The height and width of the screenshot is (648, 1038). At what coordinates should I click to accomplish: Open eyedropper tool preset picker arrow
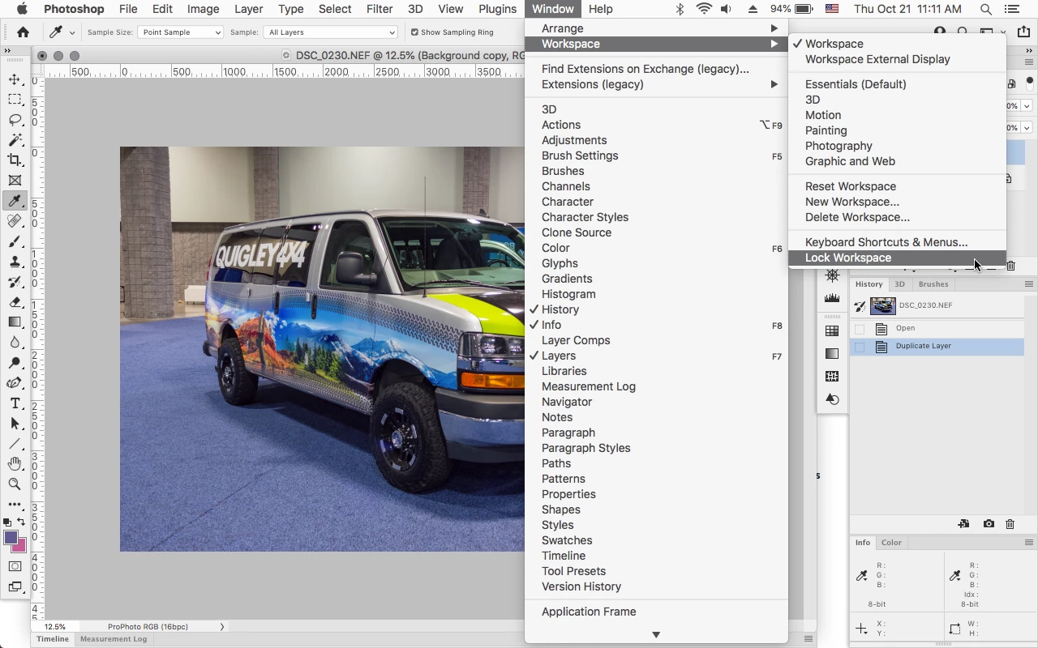(x=72, y=32)
